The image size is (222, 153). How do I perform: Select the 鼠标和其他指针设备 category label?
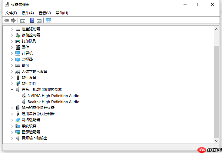coord(38,108)
